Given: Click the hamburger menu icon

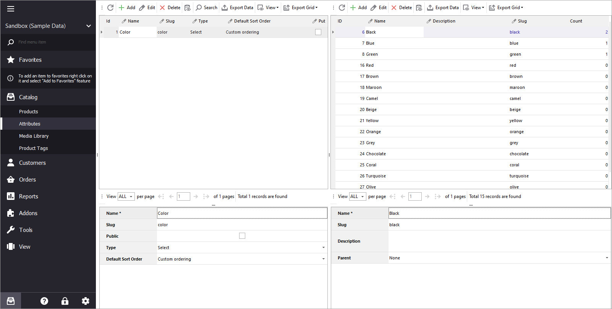Looking at the screenshot, I should click(11, 9).
